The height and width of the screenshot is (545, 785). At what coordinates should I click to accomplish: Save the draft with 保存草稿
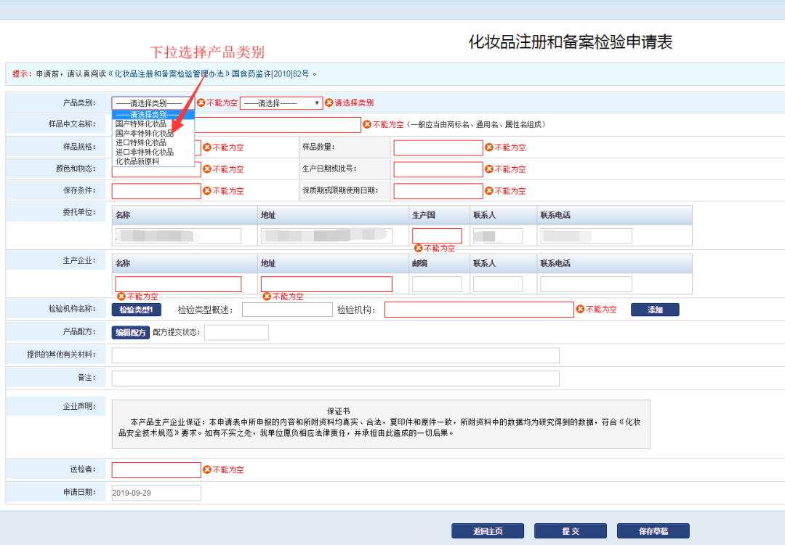click(653, 531)
